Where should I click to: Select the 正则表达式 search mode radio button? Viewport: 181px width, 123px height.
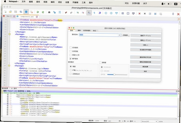pyautogui.click(x=71, y=74)
